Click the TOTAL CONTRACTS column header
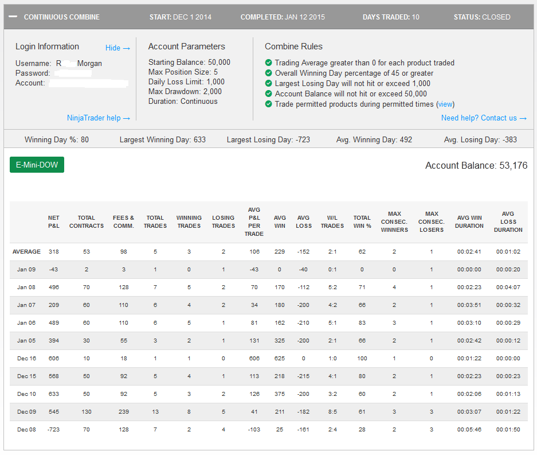Viewport: 537px width, 455px height. point(87,222)
